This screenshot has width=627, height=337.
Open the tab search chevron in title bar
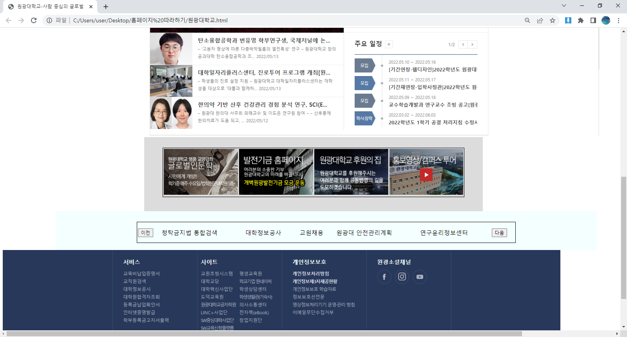point(564,5)
